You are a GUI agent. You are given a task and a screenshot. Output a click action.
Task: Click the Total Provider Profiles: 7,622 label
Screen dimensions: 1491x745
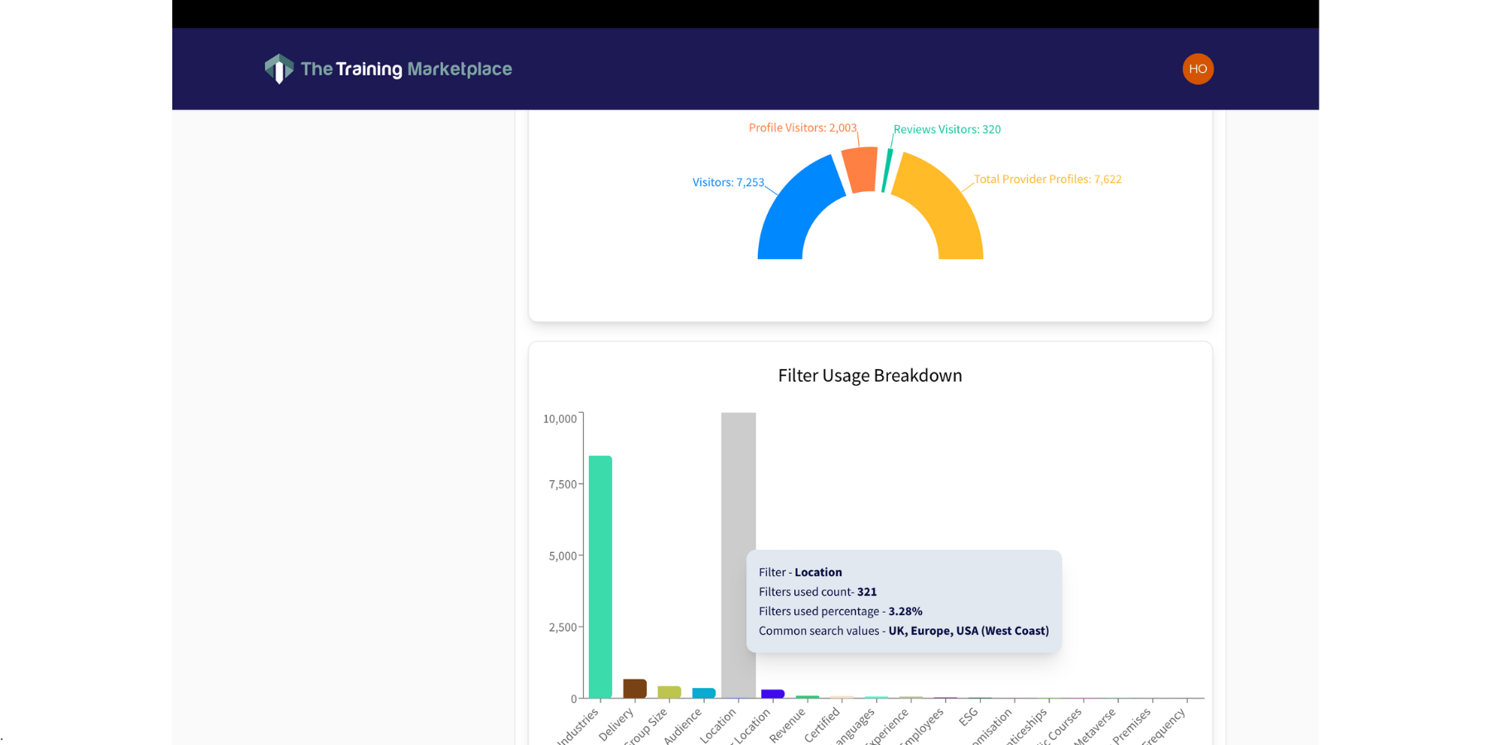tap(1047, 179)
